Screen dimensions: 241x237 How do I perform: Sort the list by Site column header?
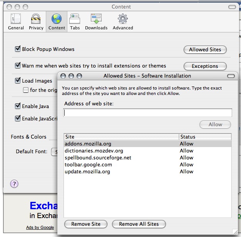tap(121, 137)
